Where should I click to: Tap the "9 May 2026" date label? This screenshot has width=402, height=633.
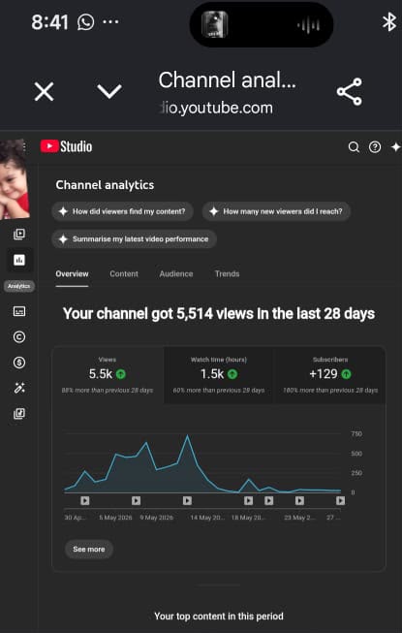[157, 518]
